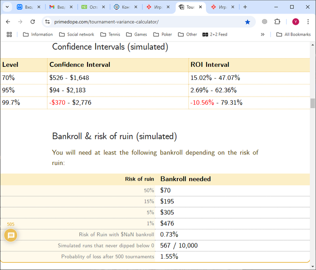The height and width of the screenshot is (270, 316).
Task: Open the yellow chat widget button
Action: [x=11, y=235]
